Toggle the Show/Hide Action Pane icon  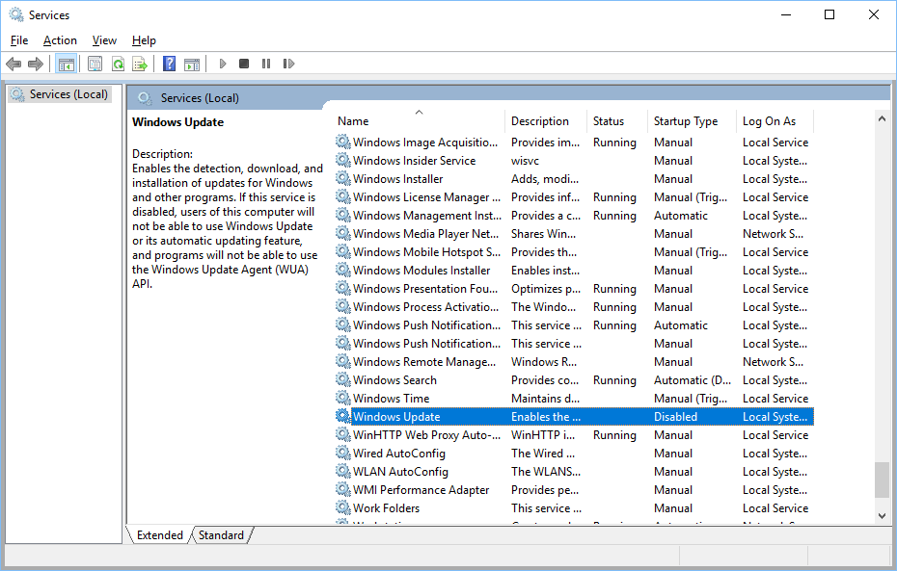[x=192, y=64]
